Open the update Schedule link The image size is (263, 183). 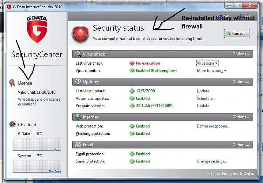pyautogui.click(x=206, y=98)
